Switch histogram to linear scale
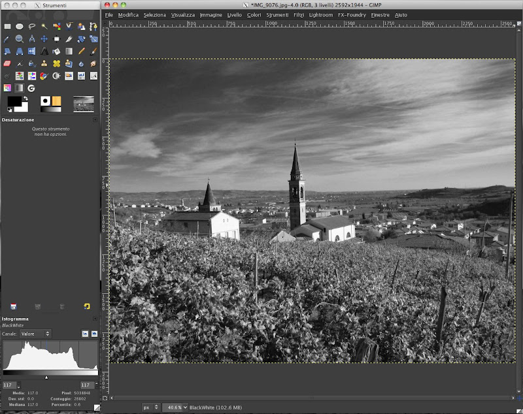This screenshot has width=523, height=414. coord(85,334)
